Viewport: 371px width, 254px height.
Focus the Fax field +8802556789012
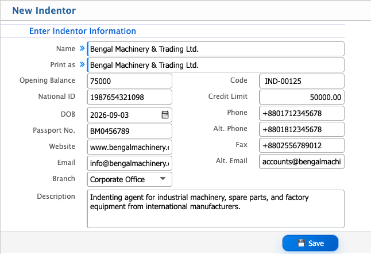302,145
